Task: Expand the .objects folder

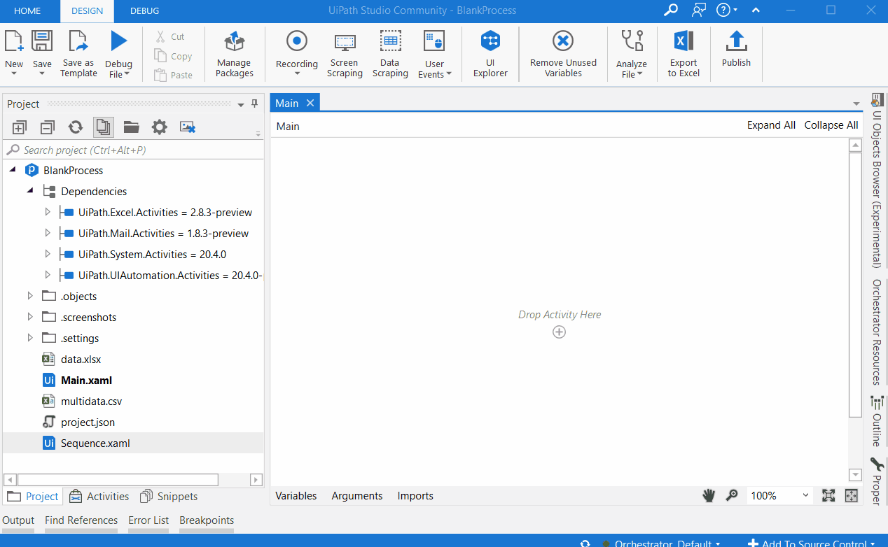Action: point(30,296)
